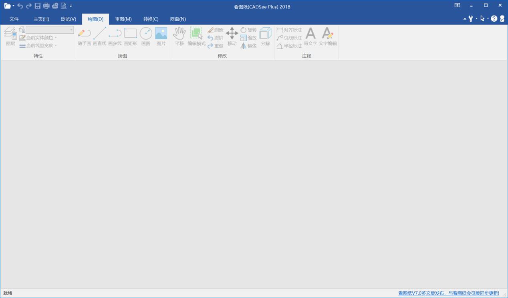This screenshot has height=298, width=508.
Task: Click the 分解 explode icon
Action: (x=265, y=36)
